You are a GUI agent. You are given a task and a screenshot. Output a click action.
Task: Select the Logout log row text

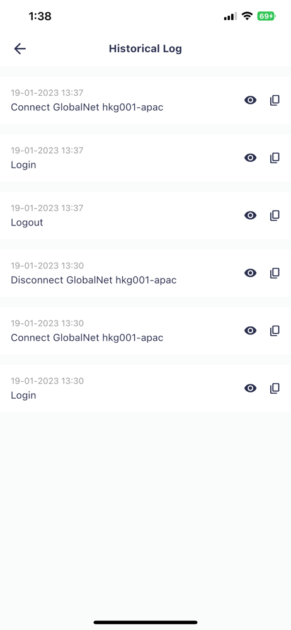pos(27,222)
